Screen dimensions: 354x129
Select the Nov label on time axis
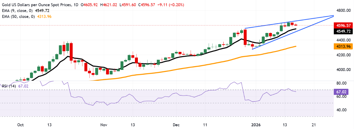(x=104, y=124)
